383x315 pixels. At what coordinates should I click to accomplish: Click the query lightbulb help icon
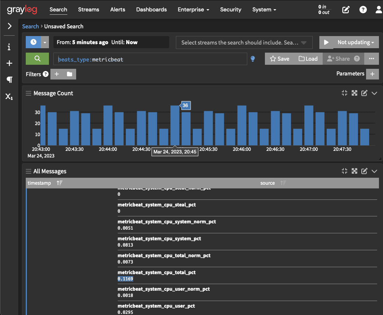point(253,59)
